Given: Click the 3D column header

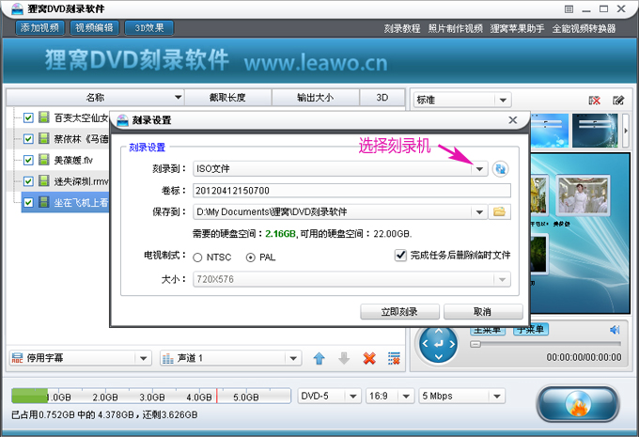Looking at the screenshot, I should tap(382, 98).
